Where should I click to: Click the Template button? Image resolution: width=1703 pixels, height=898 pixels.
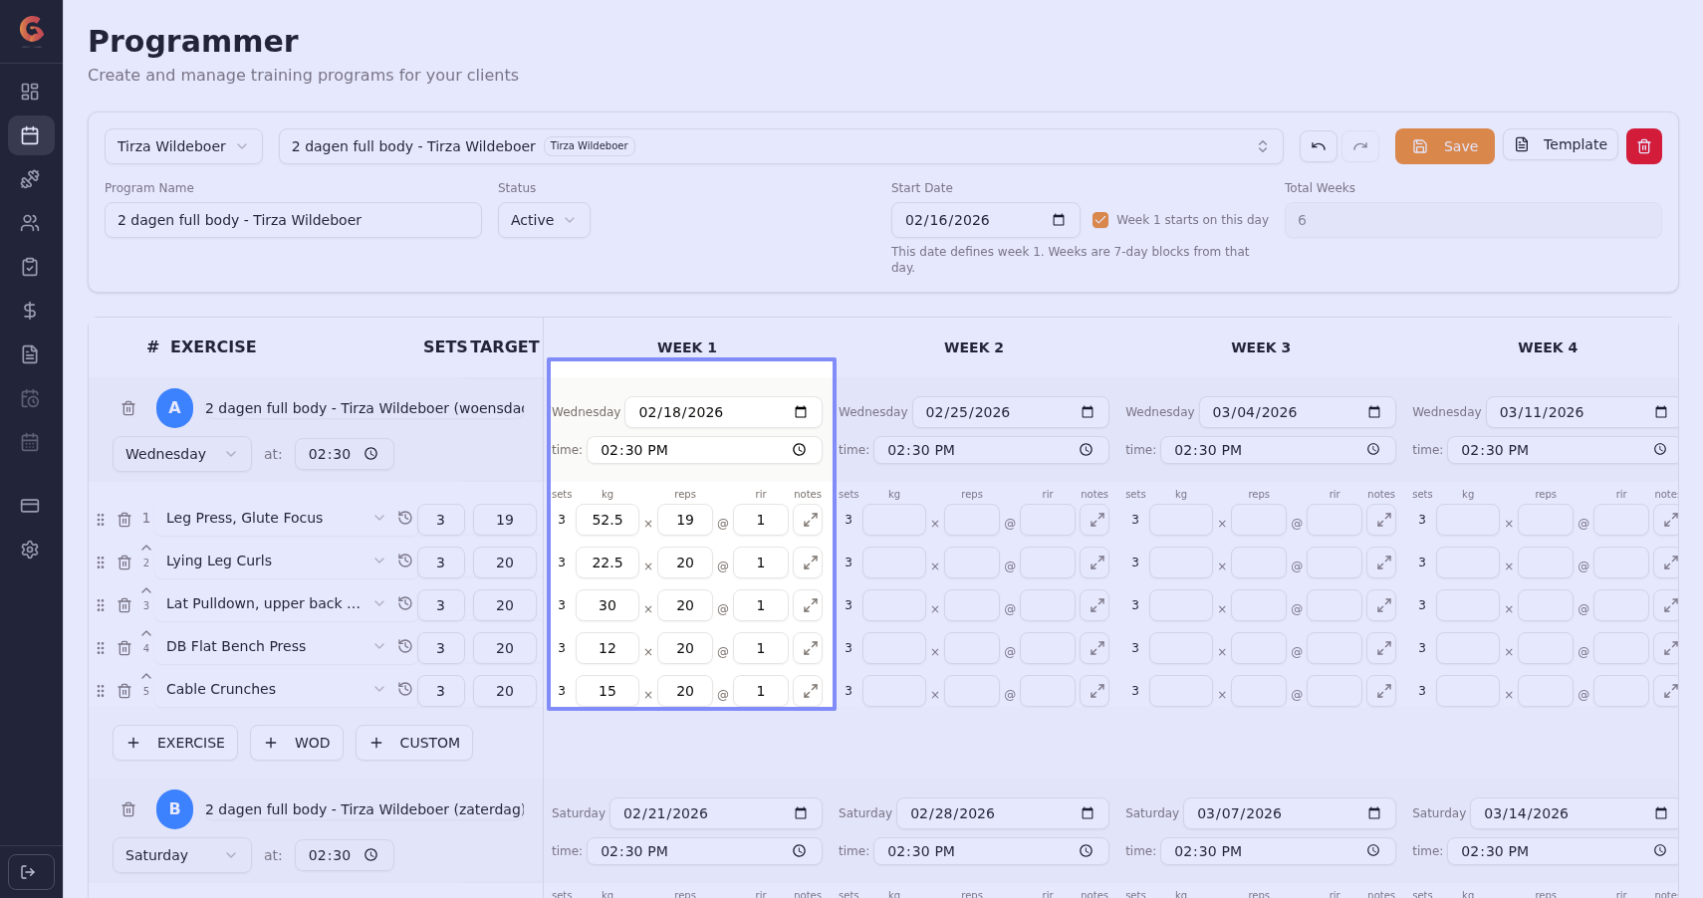[x=1560, y=145]
